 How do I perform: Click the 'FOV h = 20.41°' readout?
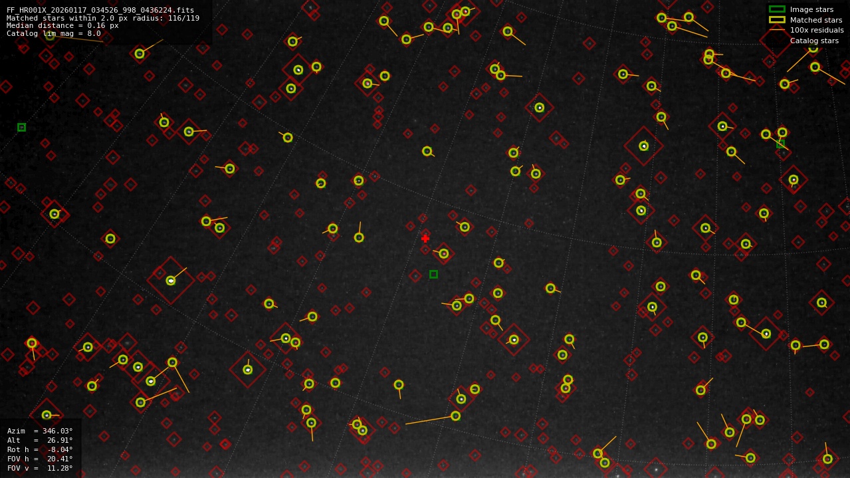pyautogui.click(x=40, y=459)
